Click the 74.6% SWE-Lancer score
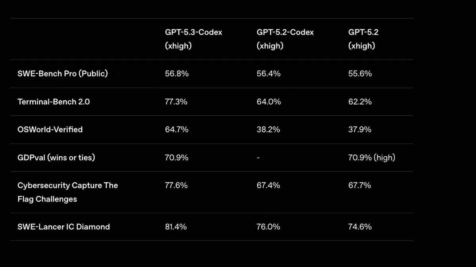 tap(360, 227)
